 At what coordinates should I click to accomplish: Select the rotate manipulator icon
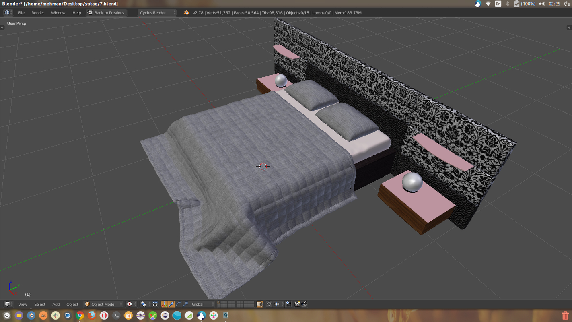(x=179, y=304)
